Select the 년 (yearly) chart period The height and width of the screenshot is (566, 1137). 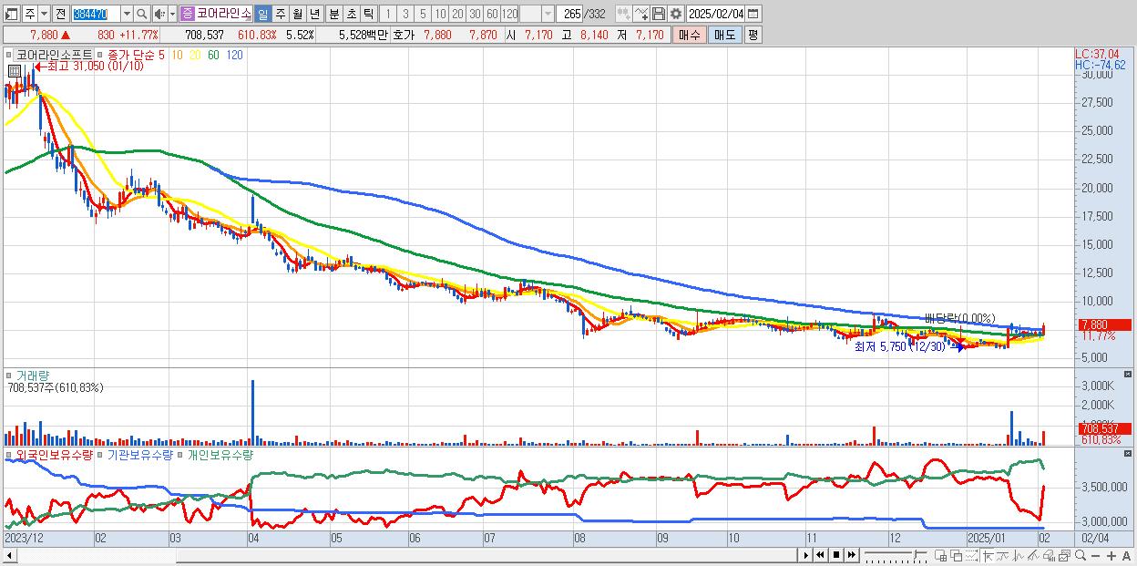point(314,14)
